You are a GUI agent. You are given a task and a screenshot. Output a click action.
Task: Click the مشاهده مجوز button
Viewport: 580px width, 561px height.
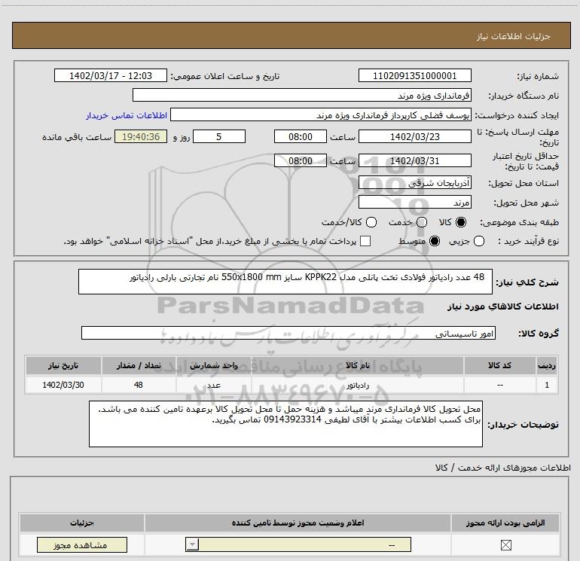pyautogui.click(x=82, y=544)
